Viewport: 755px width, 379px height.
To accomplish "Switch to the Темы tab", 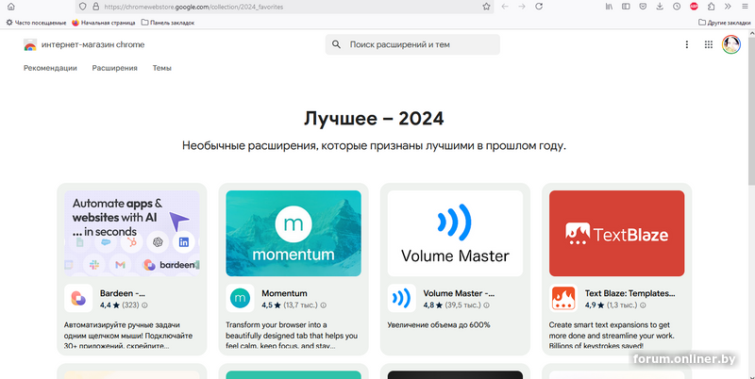I will click(x=161, y=68).
